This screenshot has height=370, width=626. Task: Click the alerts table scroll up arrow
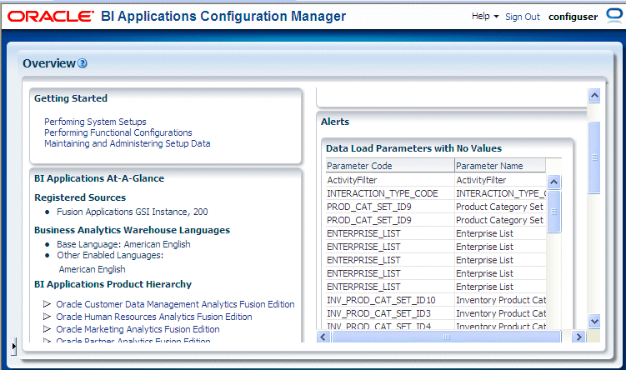553,182
